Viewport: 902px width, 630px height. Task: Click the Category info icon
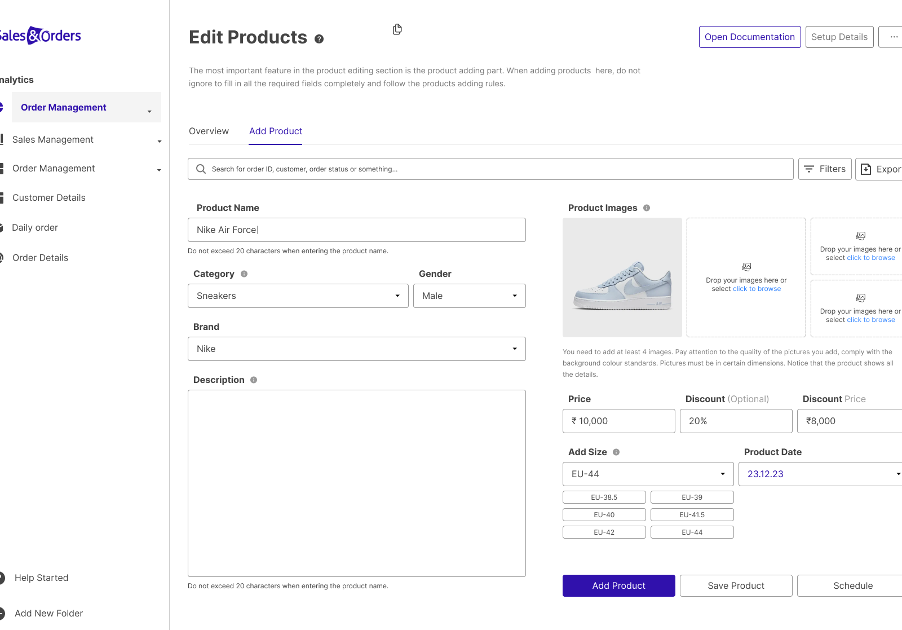coord(244,274)
